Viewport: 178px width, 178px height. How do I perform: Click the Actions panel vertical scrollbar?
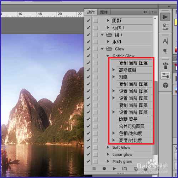click(x=155, y=118)
